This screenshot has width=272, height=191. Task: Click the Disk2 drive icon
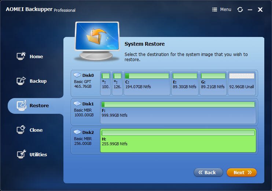[77, 132]
